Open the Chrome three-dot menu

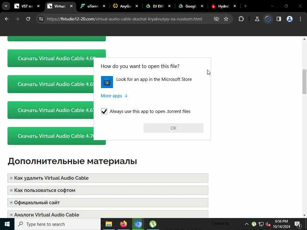[300, 19]
